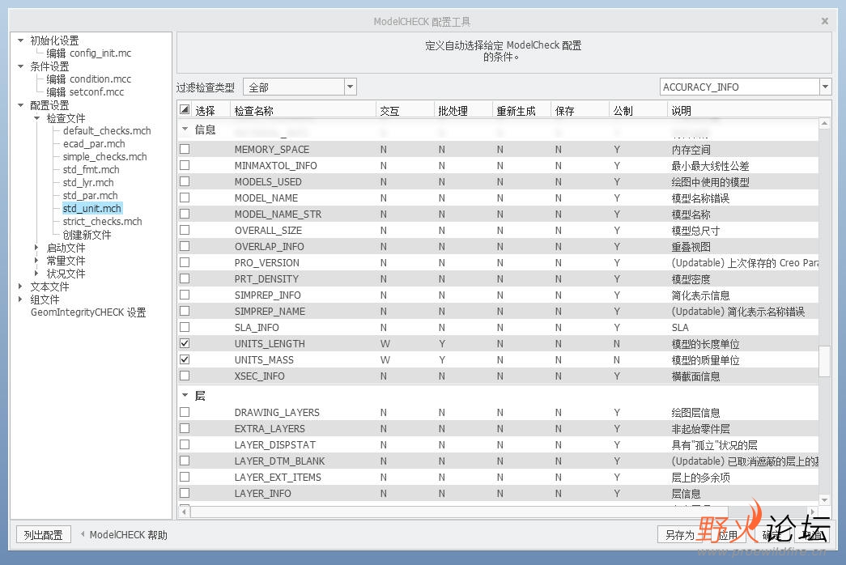Expand the 常量文件 tree node

(36, 261)
